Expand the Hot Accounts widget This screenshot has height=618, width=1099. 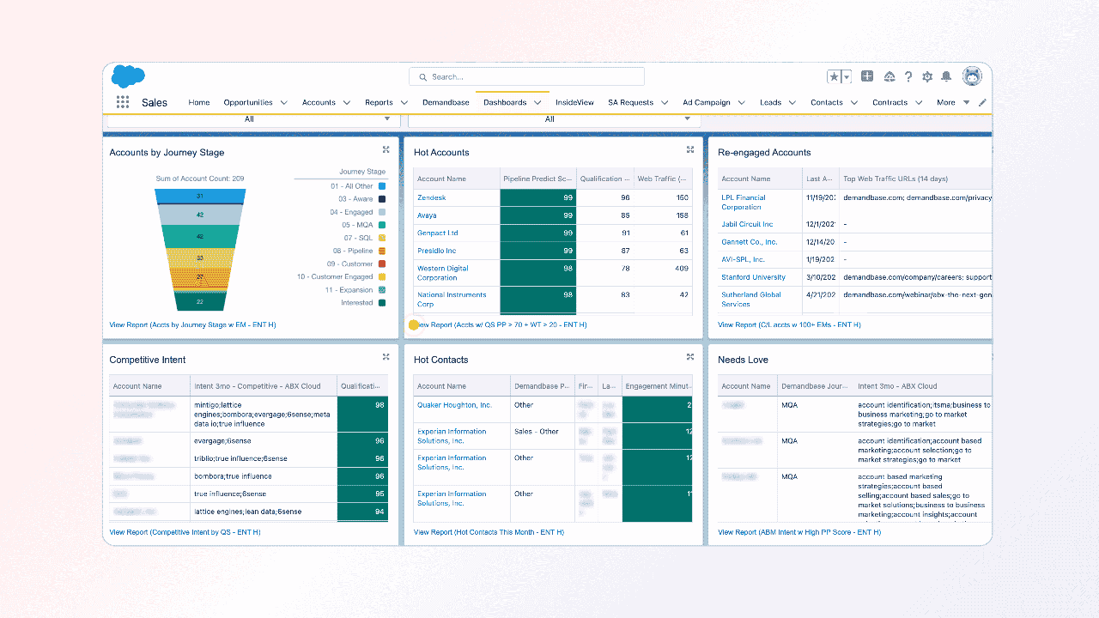click(x=690, y=149)
